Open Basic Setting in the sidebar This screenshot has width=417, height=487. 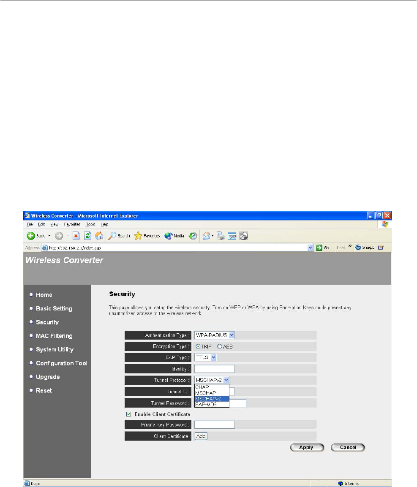54,308
